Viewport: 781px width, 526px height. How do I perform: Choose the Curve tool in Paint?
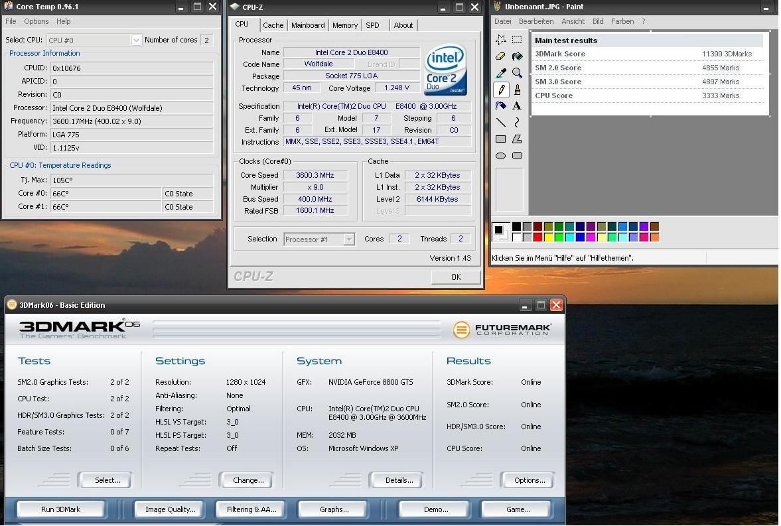(518, 122)
